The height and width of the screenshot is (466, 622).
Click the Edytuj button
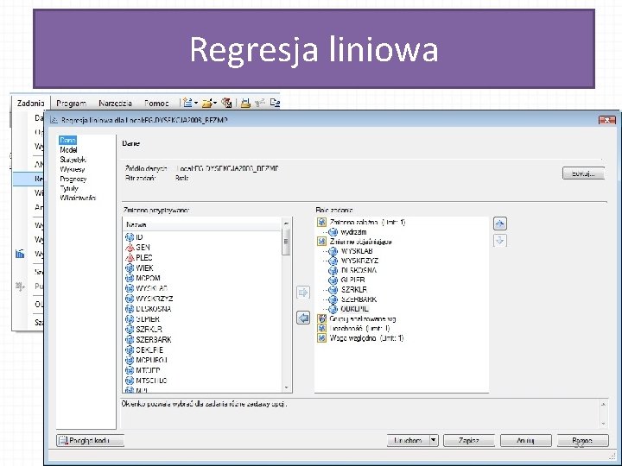point(583,173)
